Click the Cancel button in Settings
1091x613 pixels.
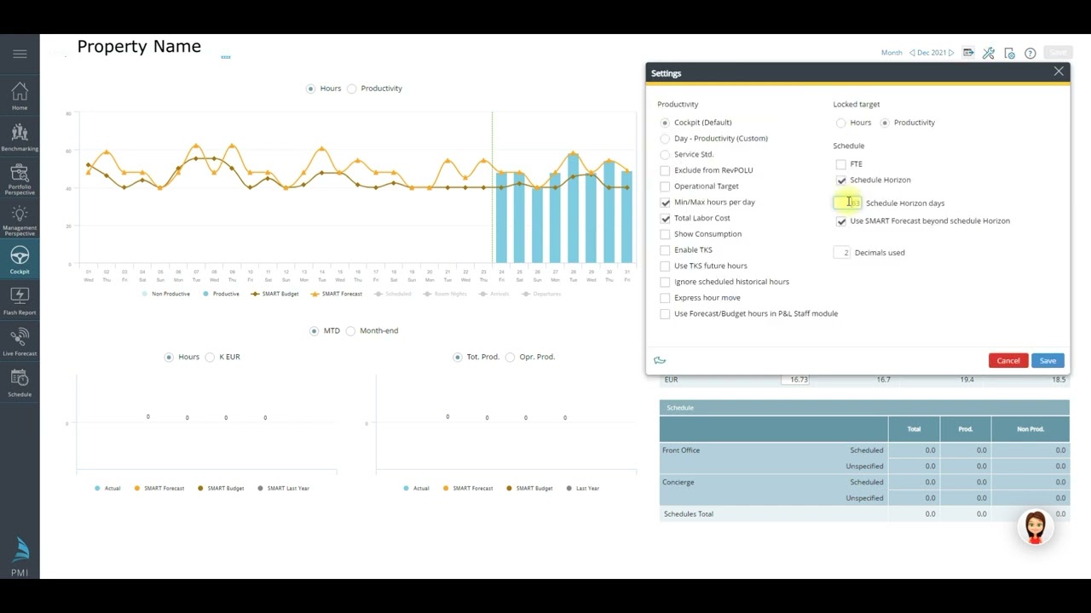pos(1008,361)
